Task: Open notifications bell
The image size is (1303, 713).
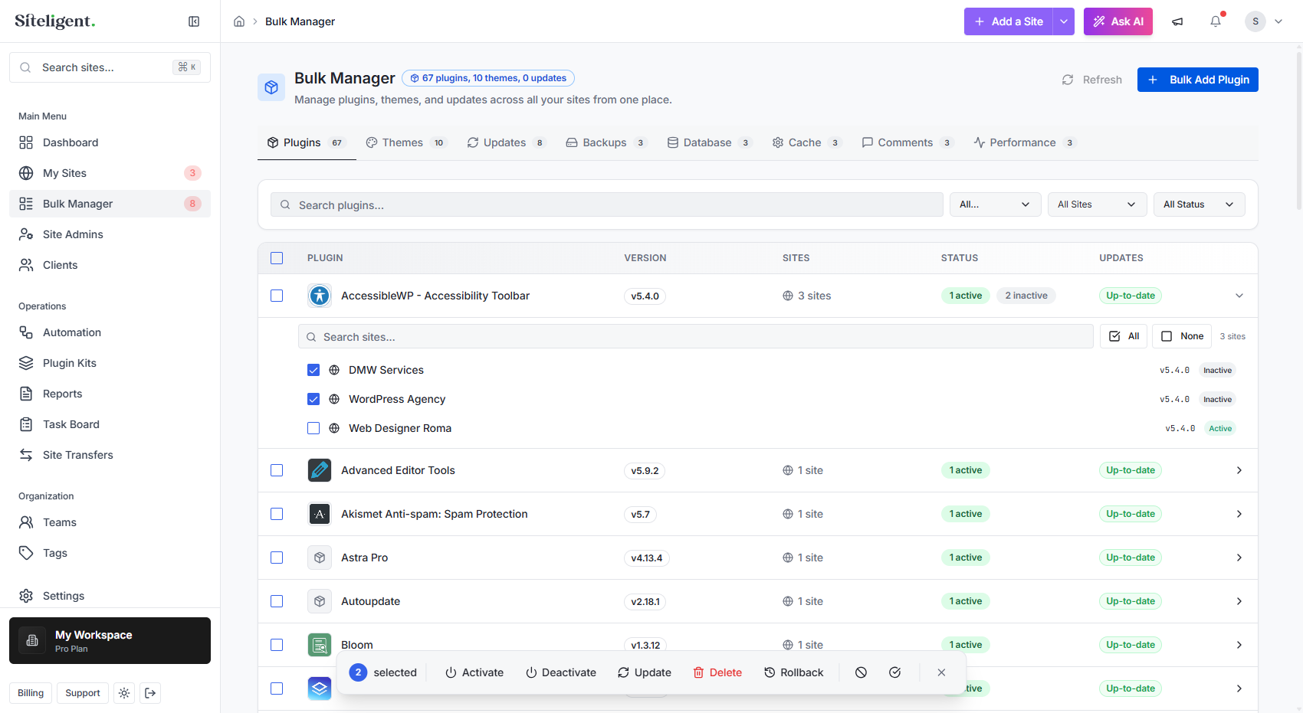Action: point(1216,21)
